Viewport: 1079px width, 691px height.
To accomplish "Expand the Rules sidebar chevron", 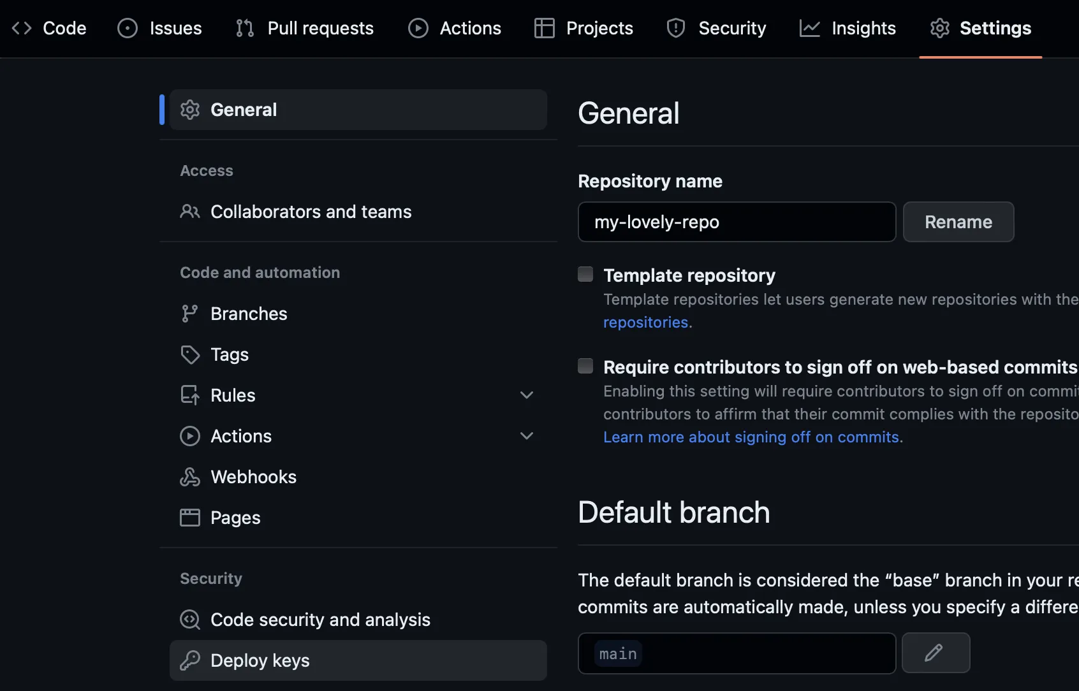I will pyautogui.click(x=527, y=395).
